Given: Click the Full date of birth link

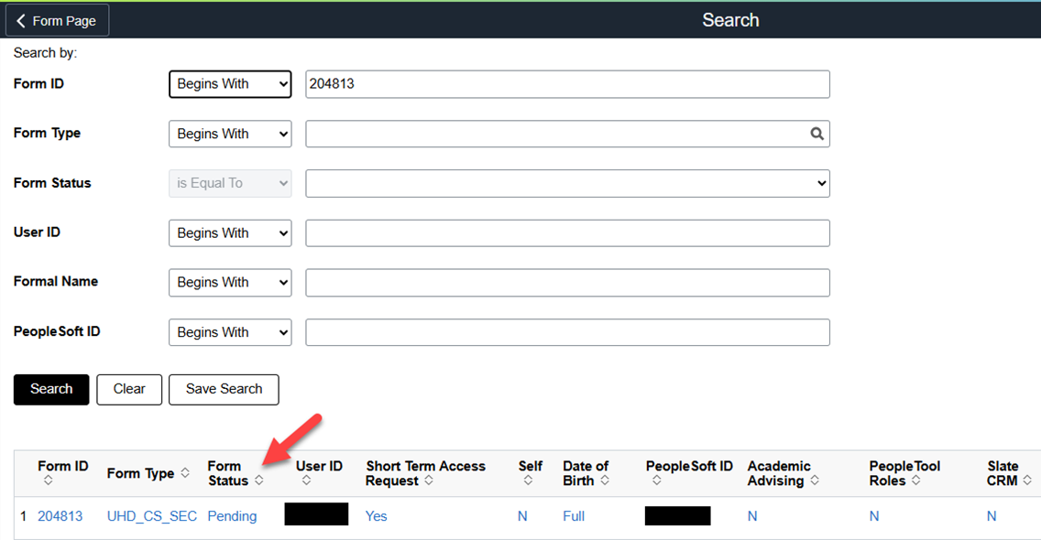Looking at the screenshot, I should [x=574, y=516].
